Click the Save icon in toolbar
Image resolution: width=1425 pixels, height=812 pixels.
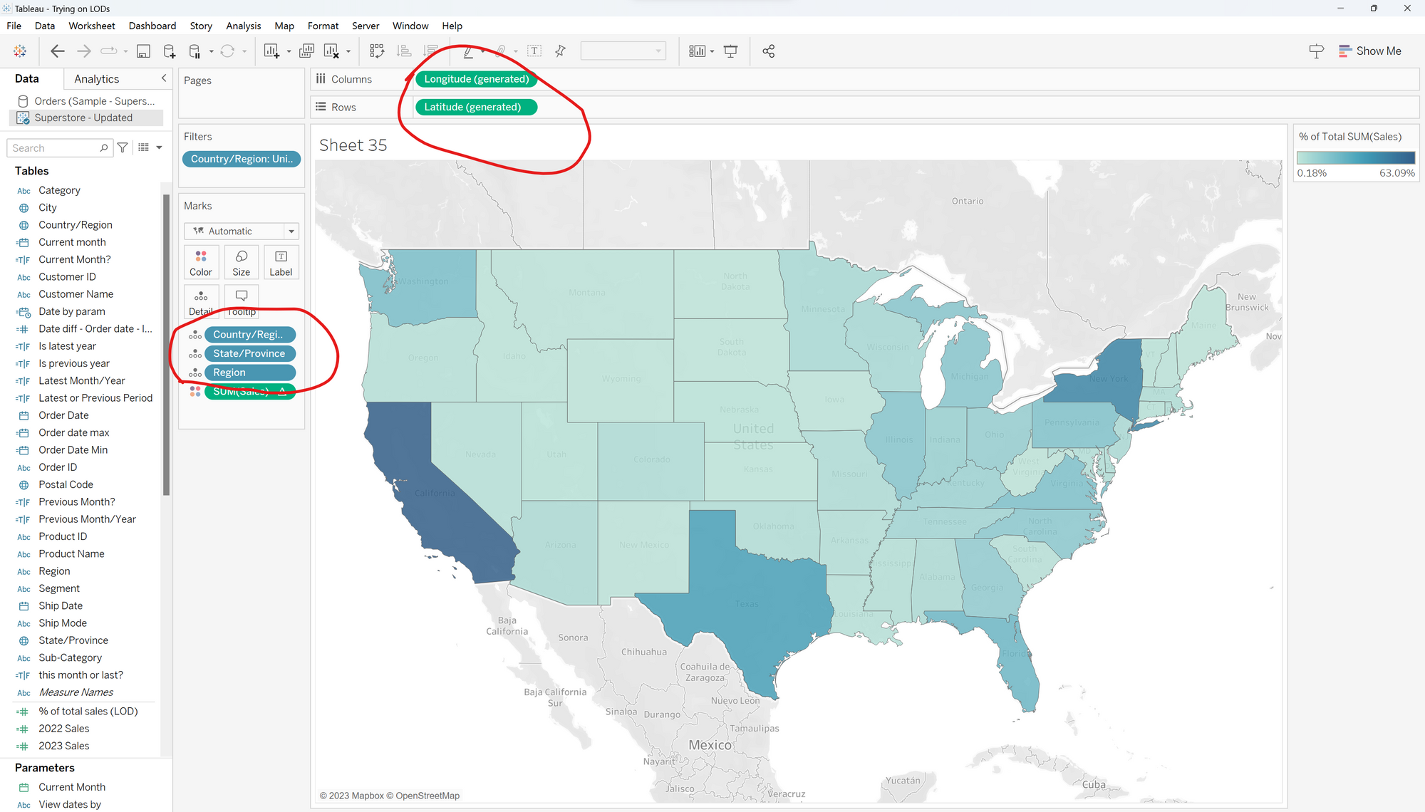143,51
